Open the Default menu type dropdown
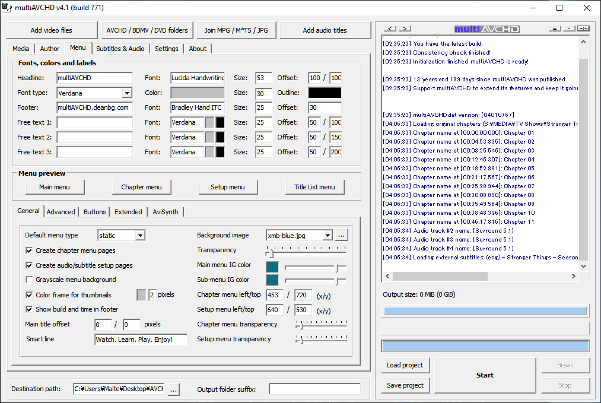601x403 pixels. coord(140,236)
